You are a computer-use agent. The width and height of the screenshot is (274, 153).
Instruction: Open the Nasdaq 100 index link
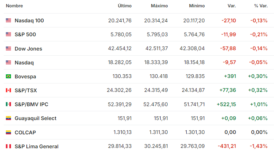pyautogui.click(x=29, y=20)
